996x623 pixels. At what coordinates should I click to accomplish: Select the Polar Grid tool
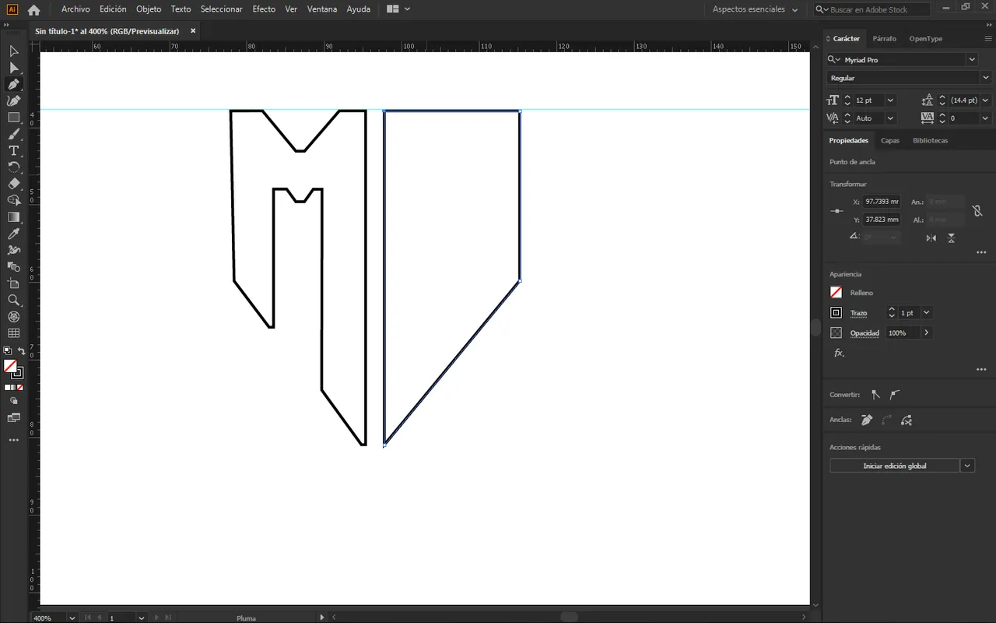13,317
